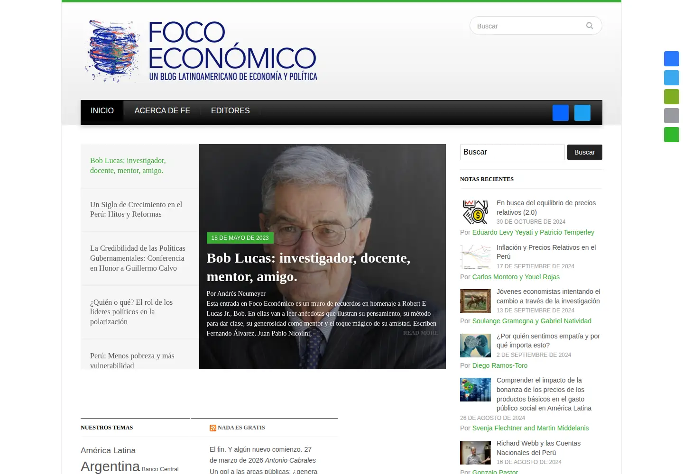Image resolution: width=683 pixels, height=474 pixels.
Task: Click byline Por Andrés Neumeyer
Action: (x=236, y=293)
